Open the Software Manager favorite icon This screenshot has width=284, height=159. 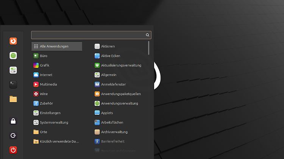pyautogui.click(x=13, y=55)
